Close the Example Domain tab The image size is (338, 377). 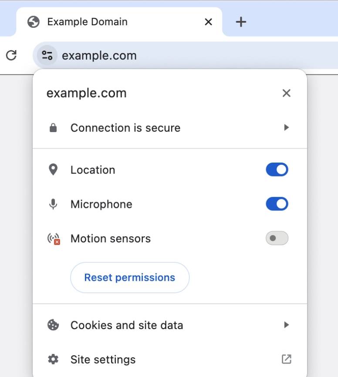(209, 22)
